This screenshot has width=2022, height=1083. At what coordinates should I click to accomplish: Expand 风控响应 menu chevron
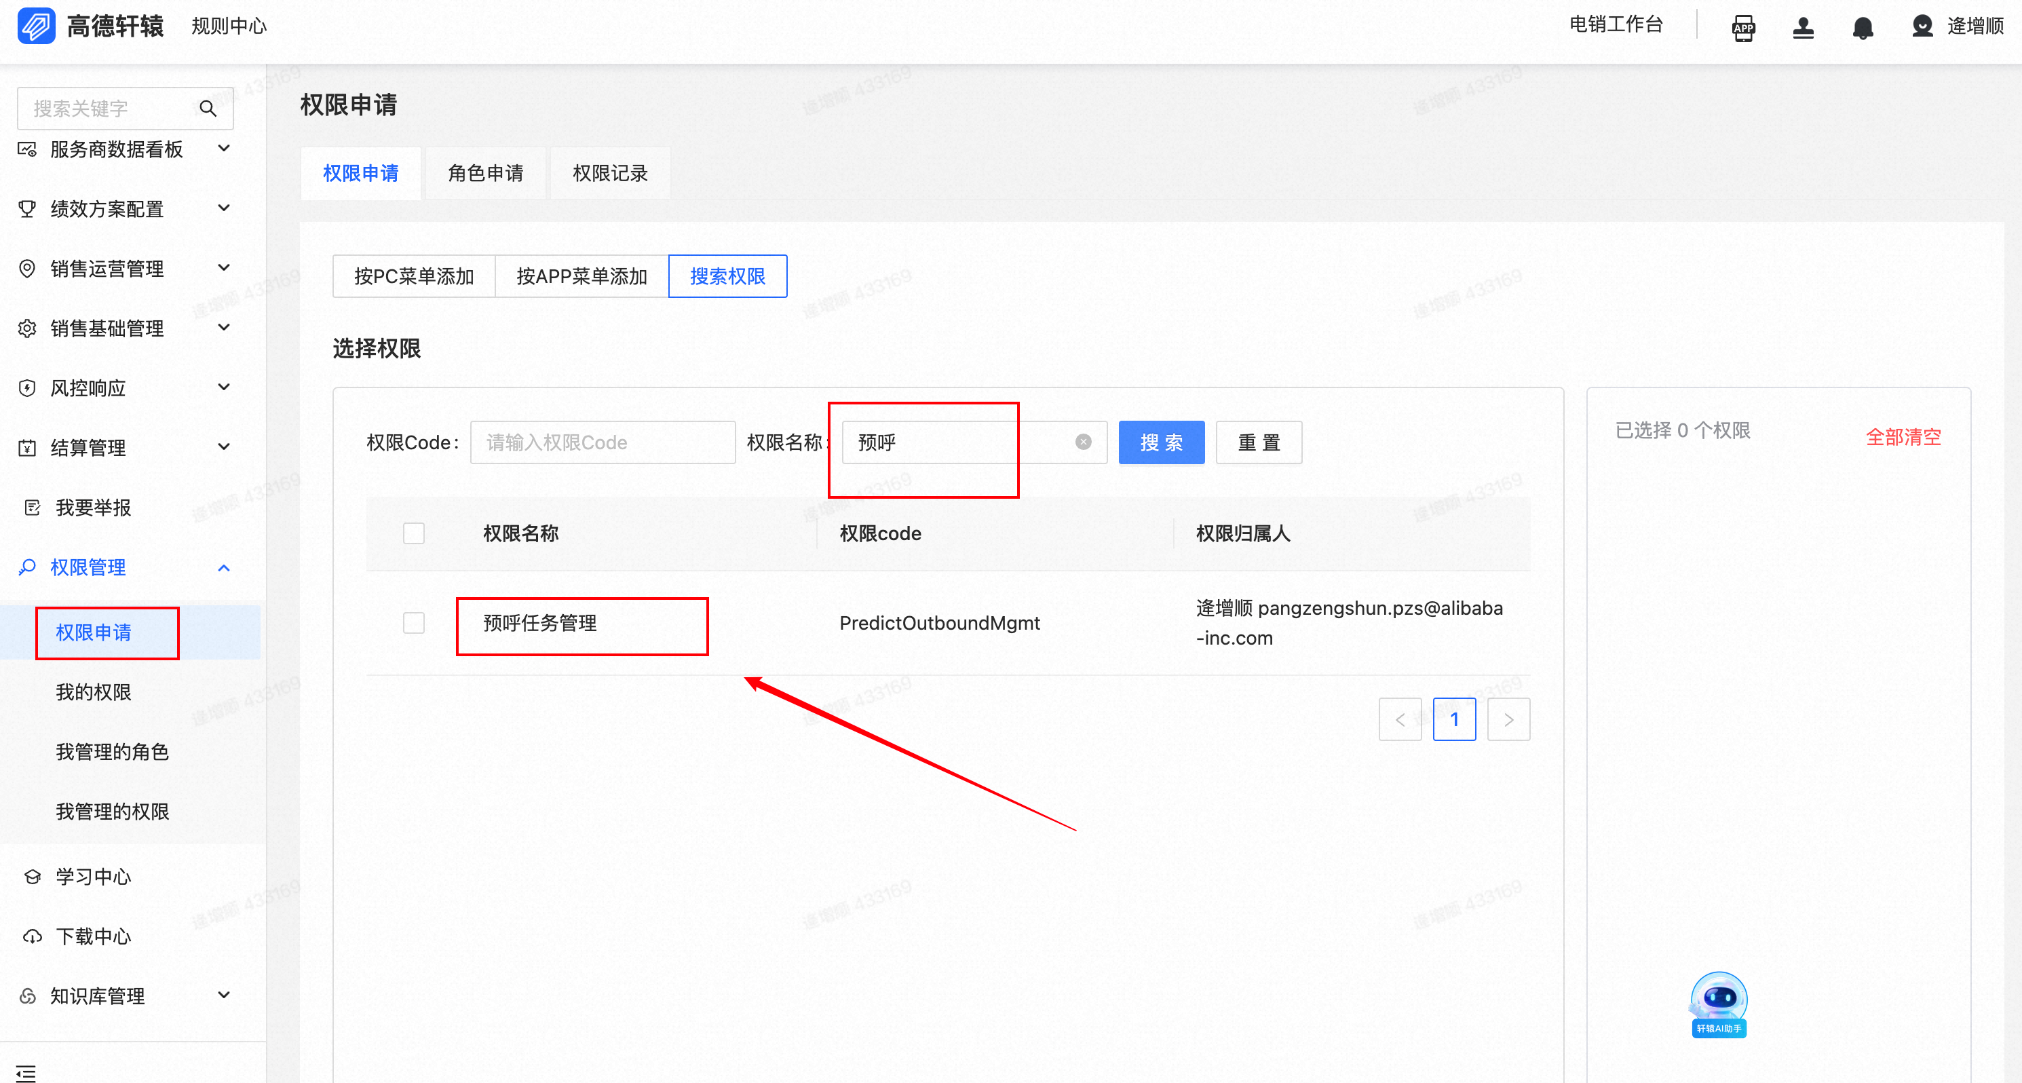[224, 387]
